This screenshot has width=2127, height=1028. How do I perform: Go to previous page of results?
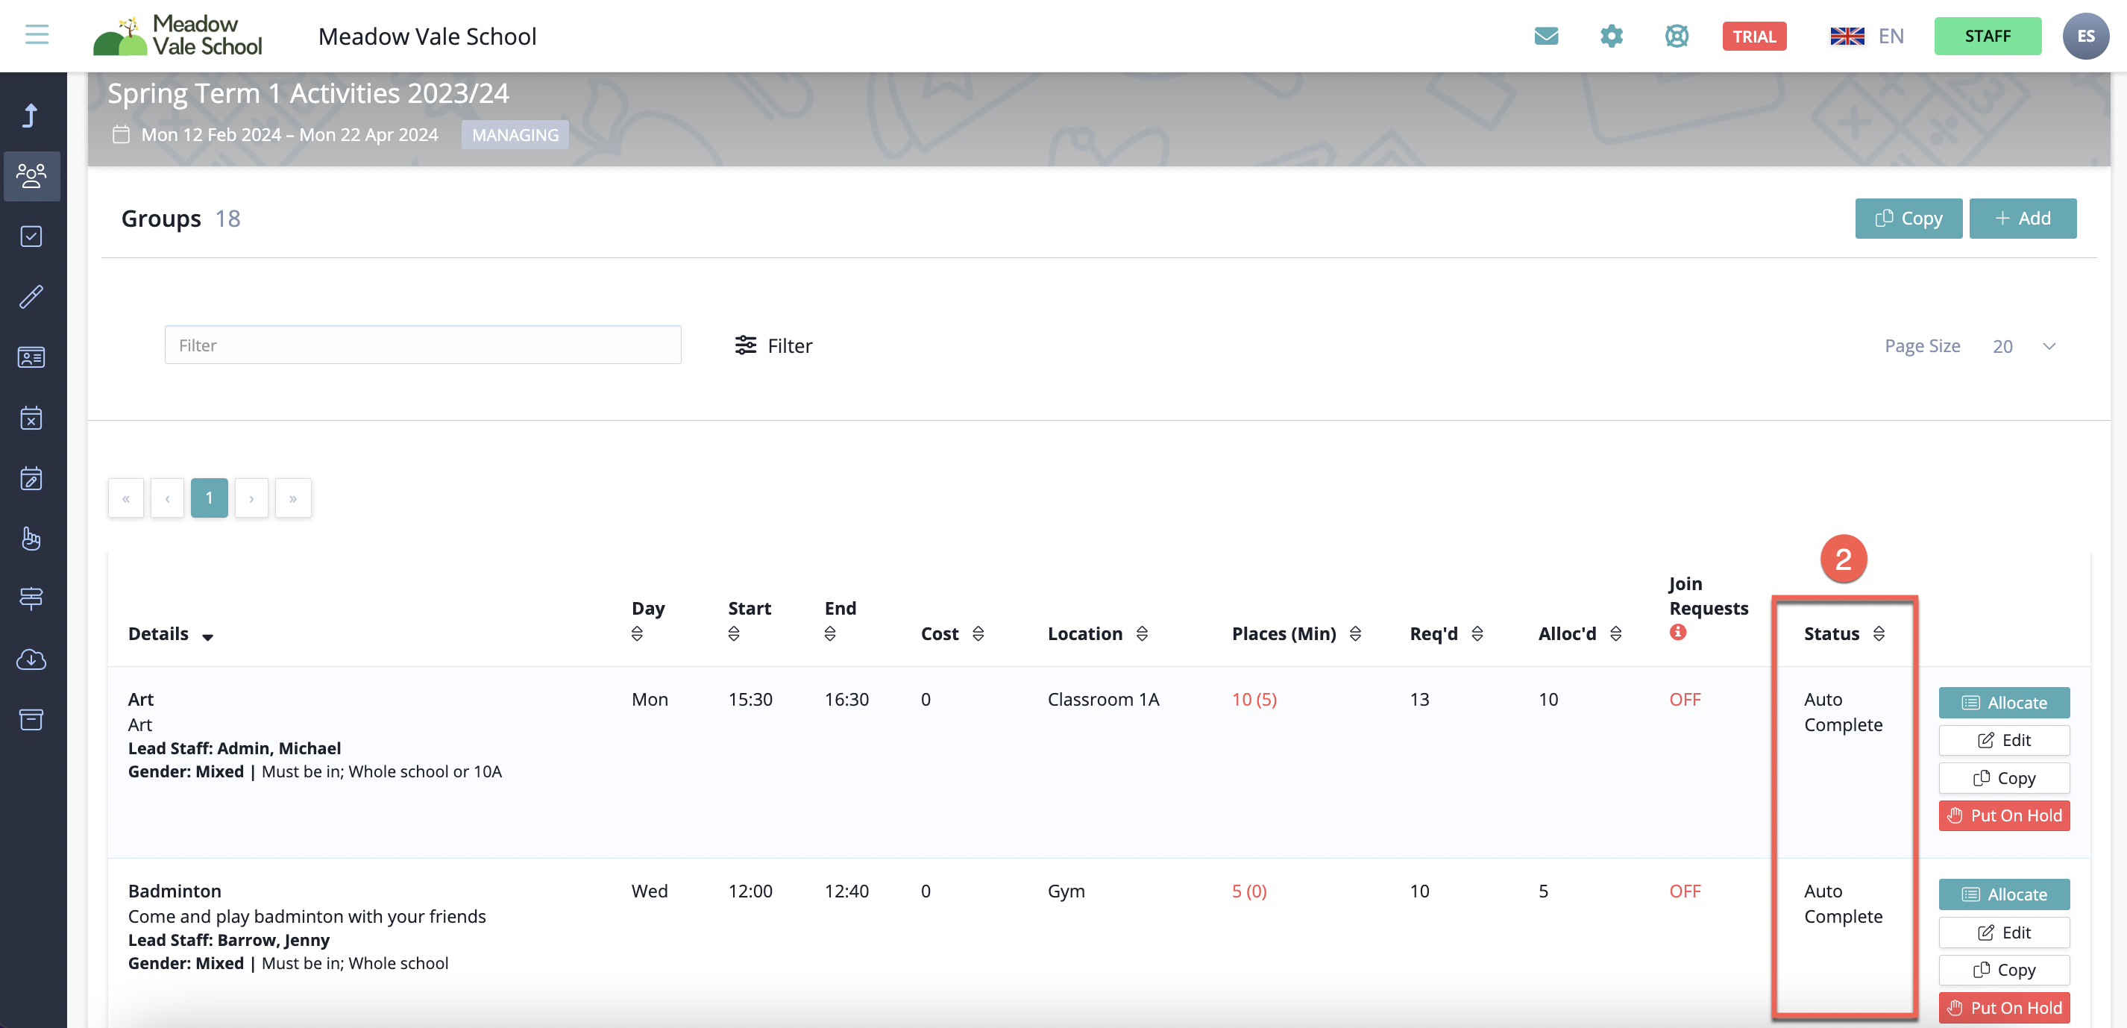pyautogui.click(x=167, y=498)
